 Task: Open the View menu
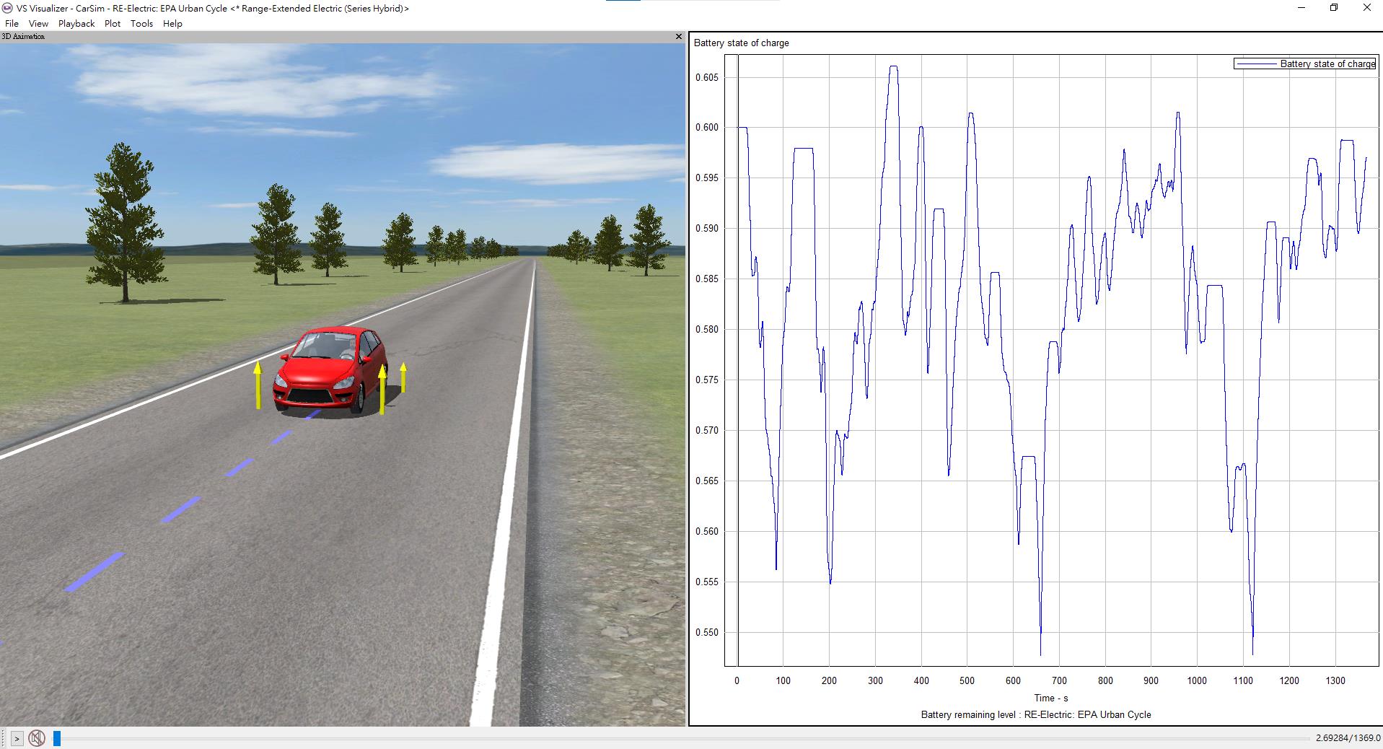point(38,23)
